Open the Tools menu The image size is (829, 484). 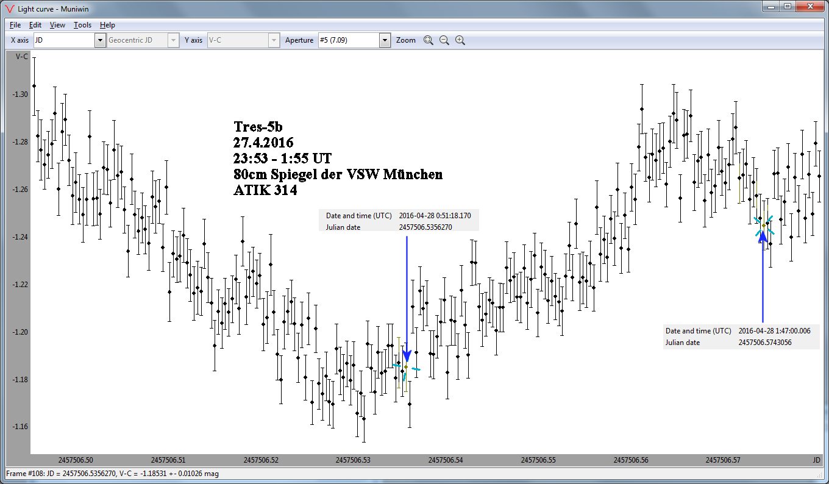(82, 25)
